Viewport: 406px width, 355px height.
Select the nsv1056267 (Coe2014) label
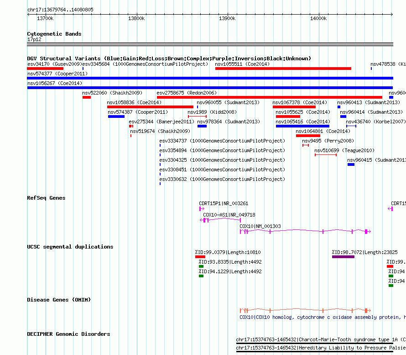click(55, 83)
